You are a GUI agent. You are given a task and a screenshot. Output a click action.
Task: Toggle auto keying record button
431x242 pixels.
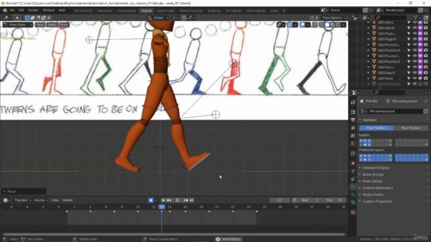coord(151,200)
